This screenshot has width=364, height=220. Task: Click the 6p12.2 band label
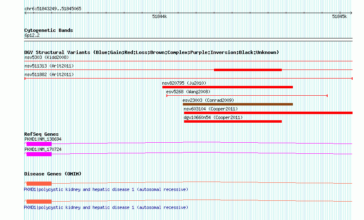pos(32,35)
